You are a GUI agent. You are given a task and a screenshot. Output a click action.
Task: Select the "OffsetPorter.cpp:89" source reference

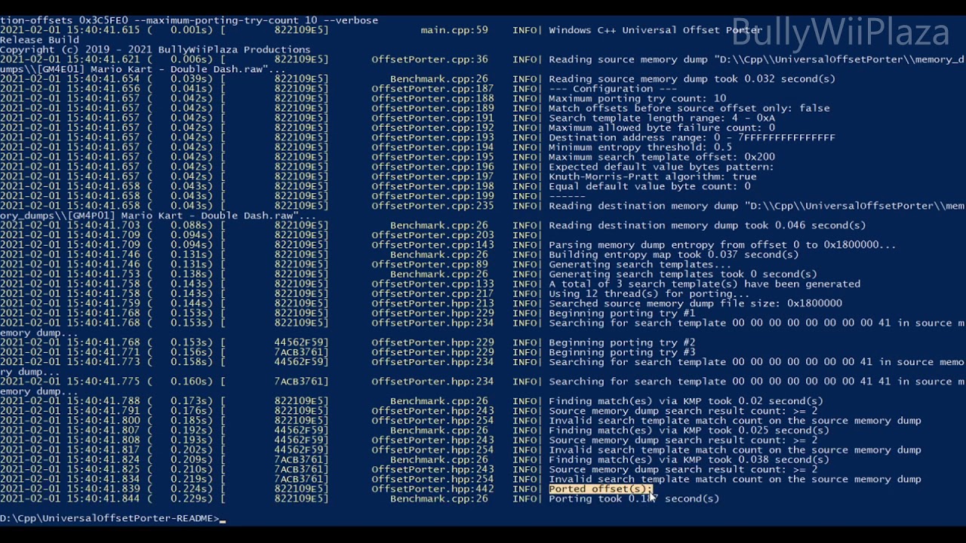(429, 265)
